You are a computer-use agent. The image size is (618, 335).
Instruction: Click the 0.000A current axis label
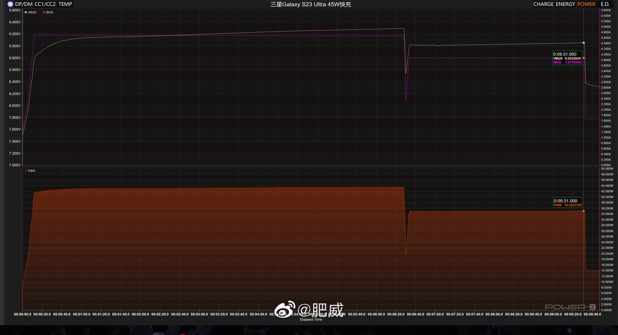tap(606, 165)
